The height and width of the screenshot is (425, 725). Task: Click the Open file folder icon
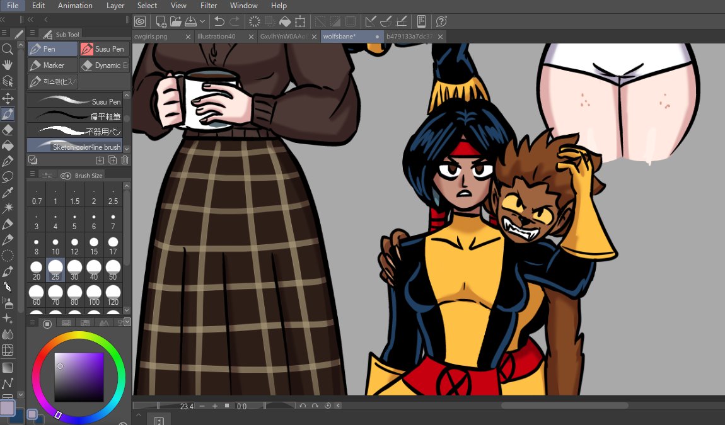(x=176, y=21)
